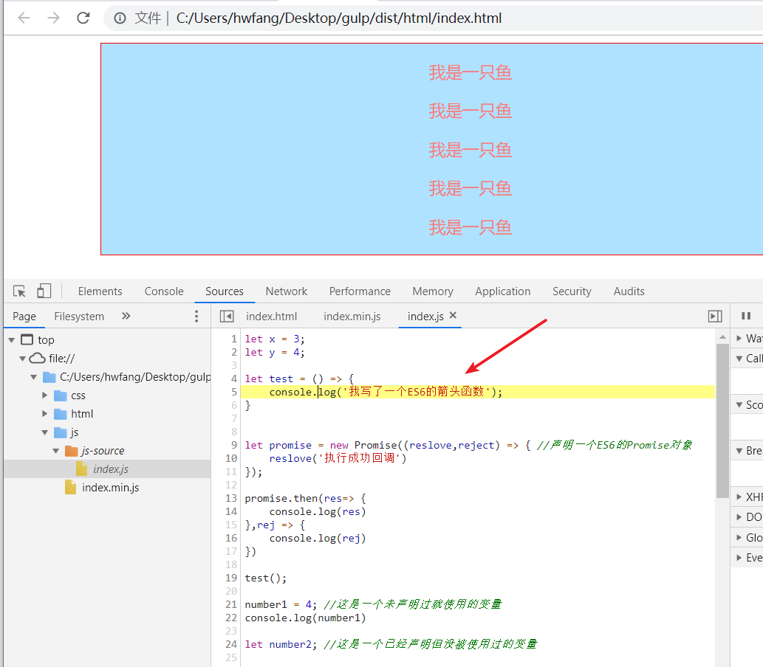Image resolution: width=763 pixels, height=667 pixels.
Task: Click the js-source orange folder icon
Action: 72,451
